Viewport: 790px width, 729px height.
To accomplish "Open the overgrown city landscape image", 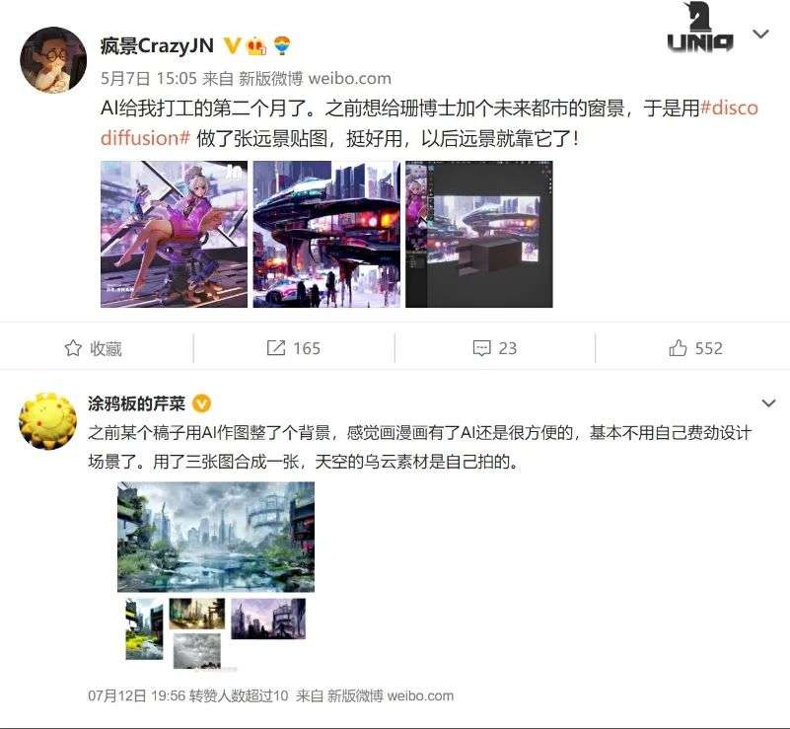I will coord(216,537).
